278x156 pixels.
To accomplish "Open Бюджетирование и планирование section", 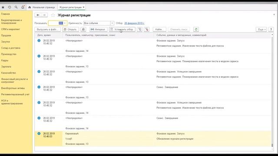I will coord(12,22).
